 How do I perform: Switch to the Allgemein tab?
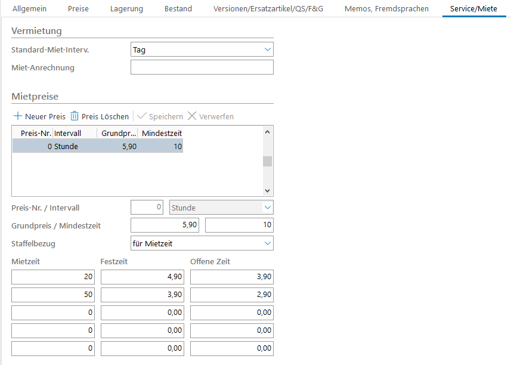tap(29, 9)
